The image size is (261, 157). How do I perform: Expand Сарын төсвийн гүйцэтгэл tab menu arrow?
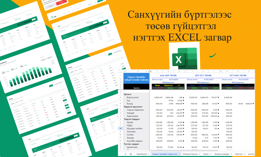point(179,154)
